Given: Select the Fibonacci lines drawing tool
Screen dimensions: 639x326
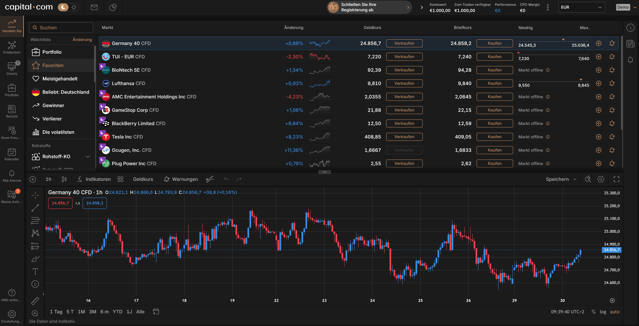Looking at the screenshot, I should (x=35, y=221).
